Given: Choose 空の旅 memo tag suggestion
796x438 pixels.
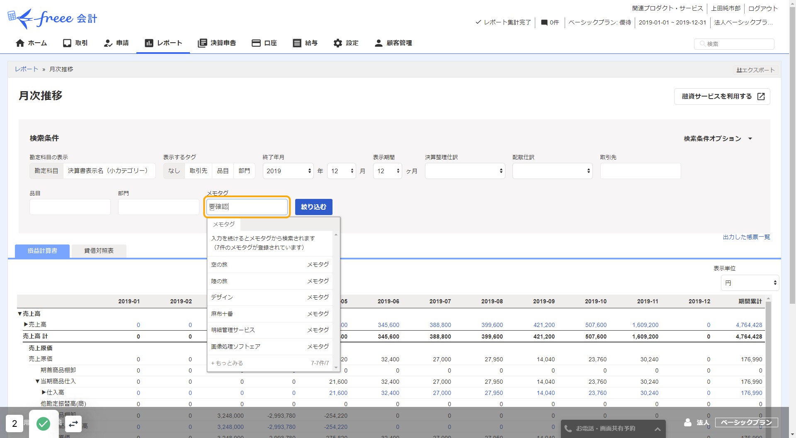Looking at the screenshot, I should pyautogui.click(x=270, y=264).
